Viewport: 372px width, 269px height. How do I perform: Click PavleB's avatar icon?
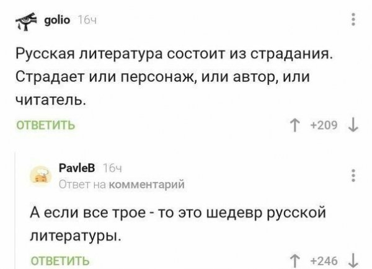coord(42,175)
